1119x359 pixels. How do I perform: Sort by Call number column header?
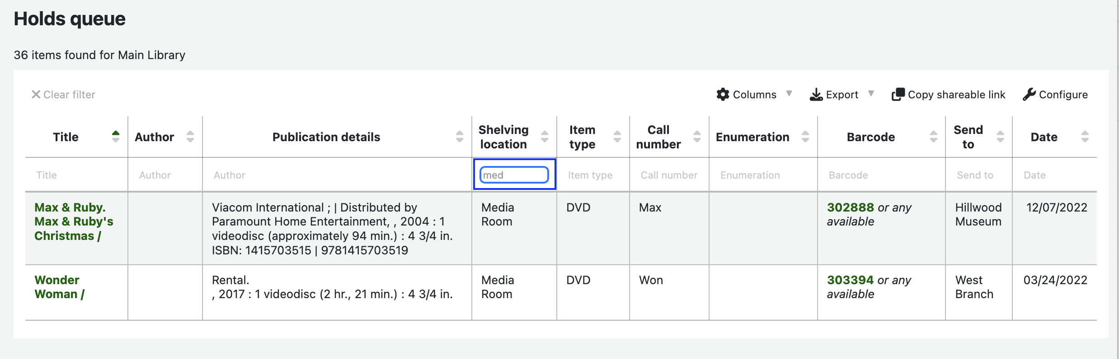[x=658, y=137]
